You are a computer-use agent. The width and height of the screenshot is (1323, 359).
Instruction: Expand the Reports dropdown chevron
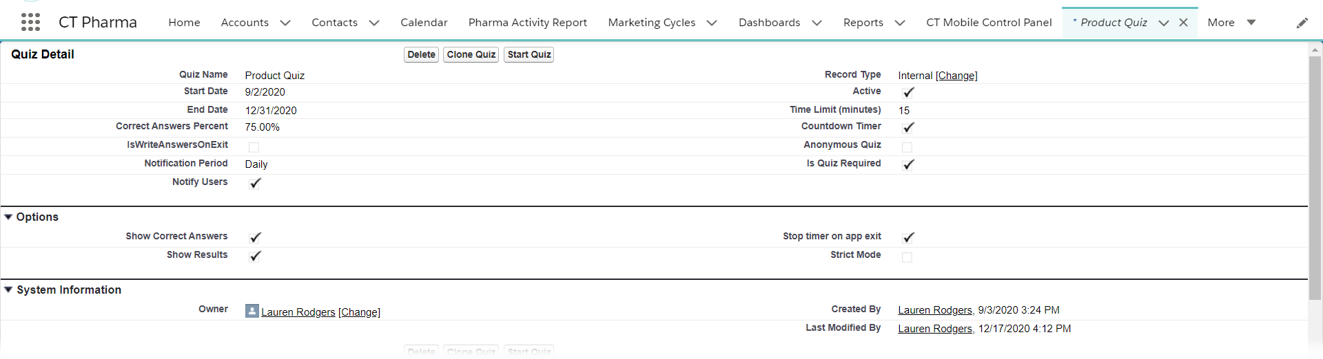pyautogui.click(x=900, y=23)
